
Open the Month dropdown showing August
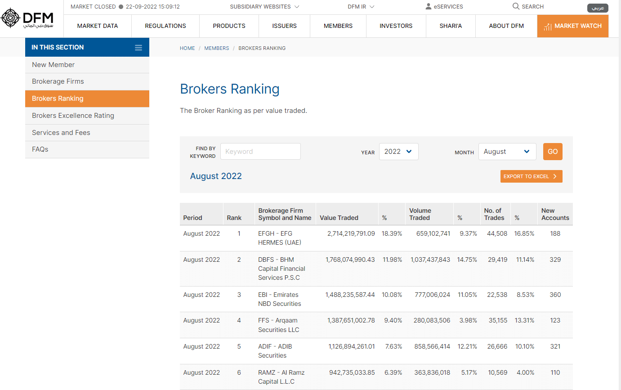coord(507,152)
